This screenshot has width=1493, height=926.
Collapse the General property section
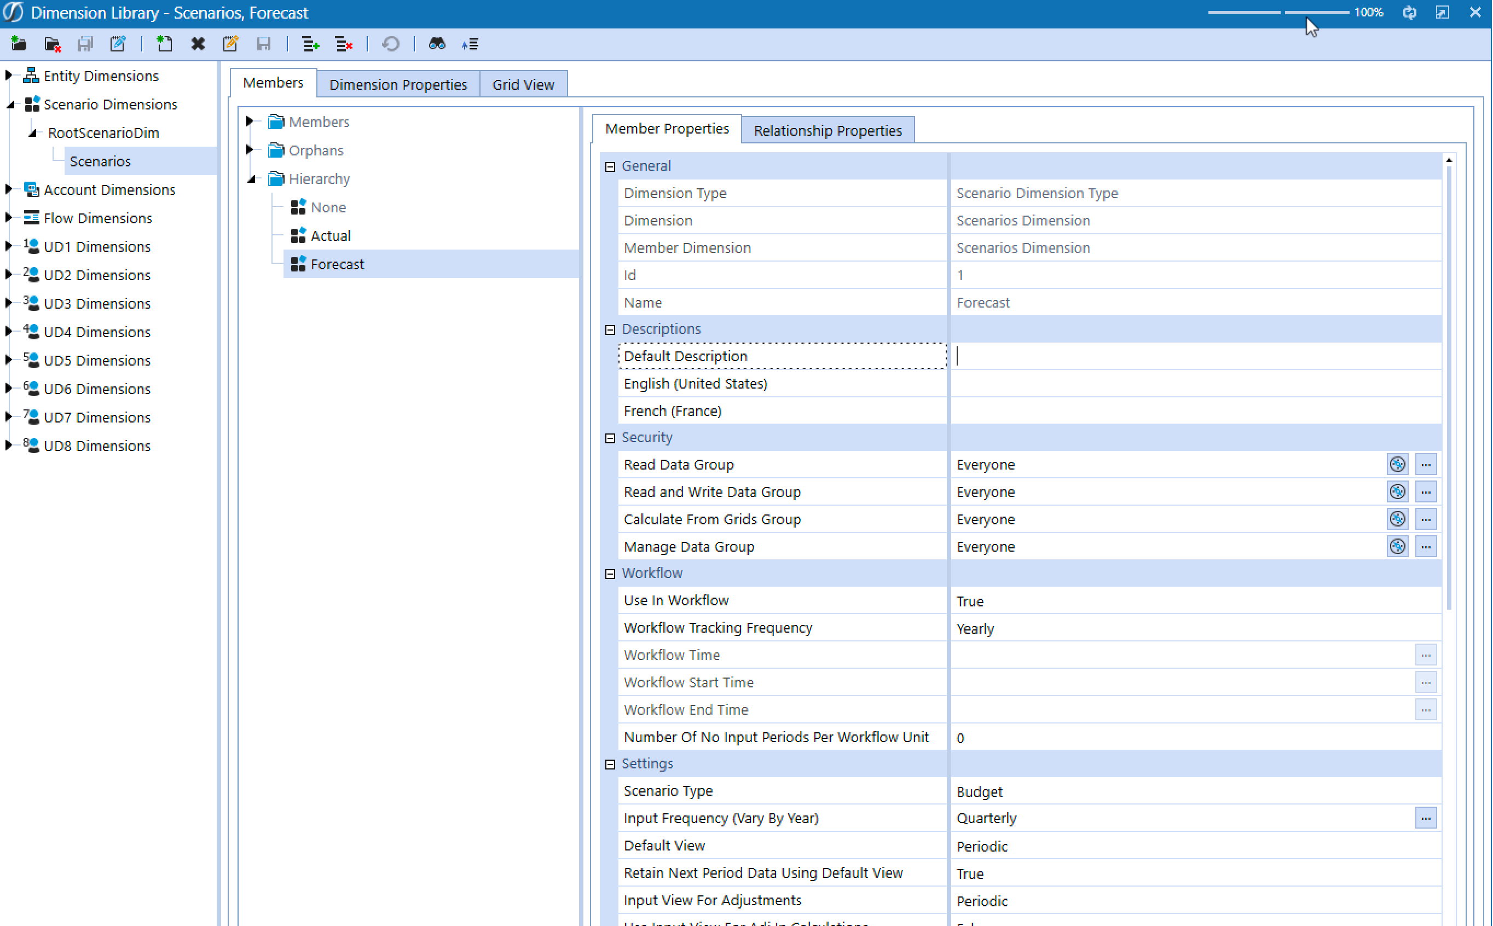point(610,166)
